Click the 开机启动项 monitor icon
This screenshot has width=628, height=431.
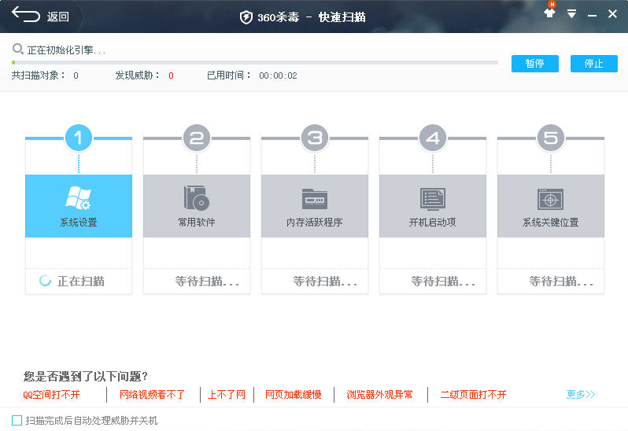click(433, 199)
